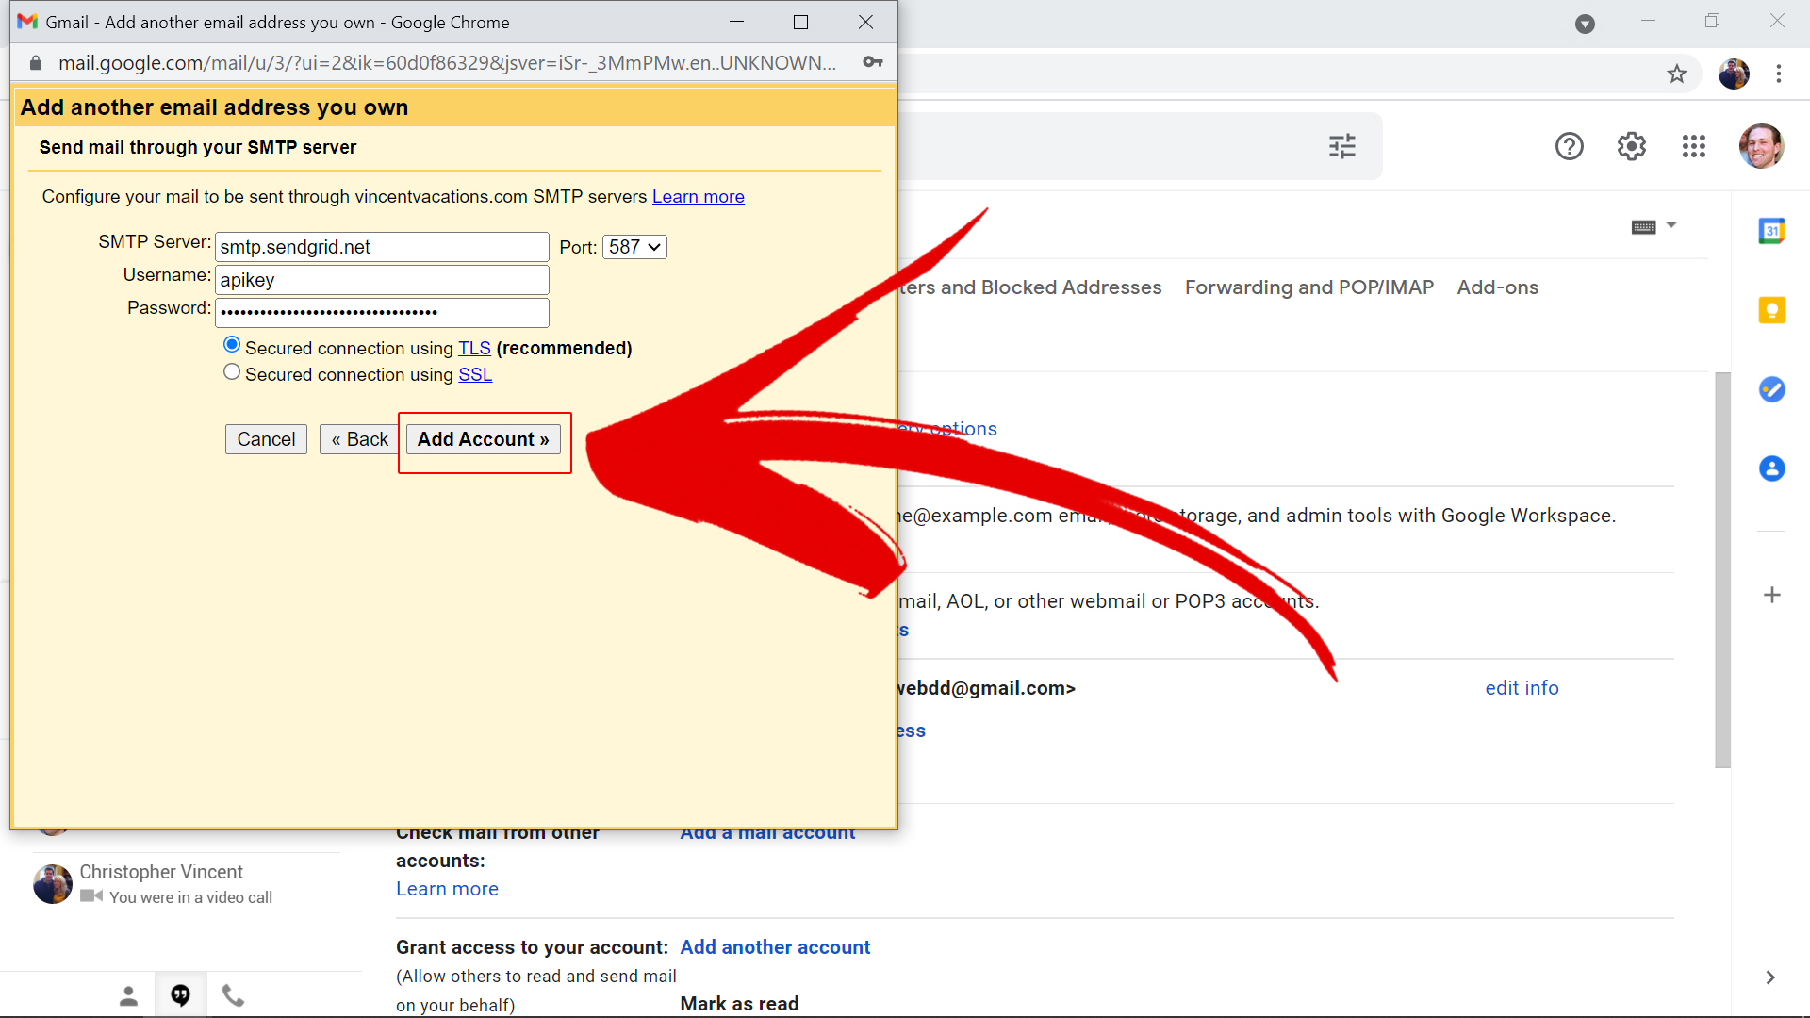The width and height of the screenshot is (1810, 1018).
Task: Collapse side panel with the chevron arrow
Action: coord(1769,977)
